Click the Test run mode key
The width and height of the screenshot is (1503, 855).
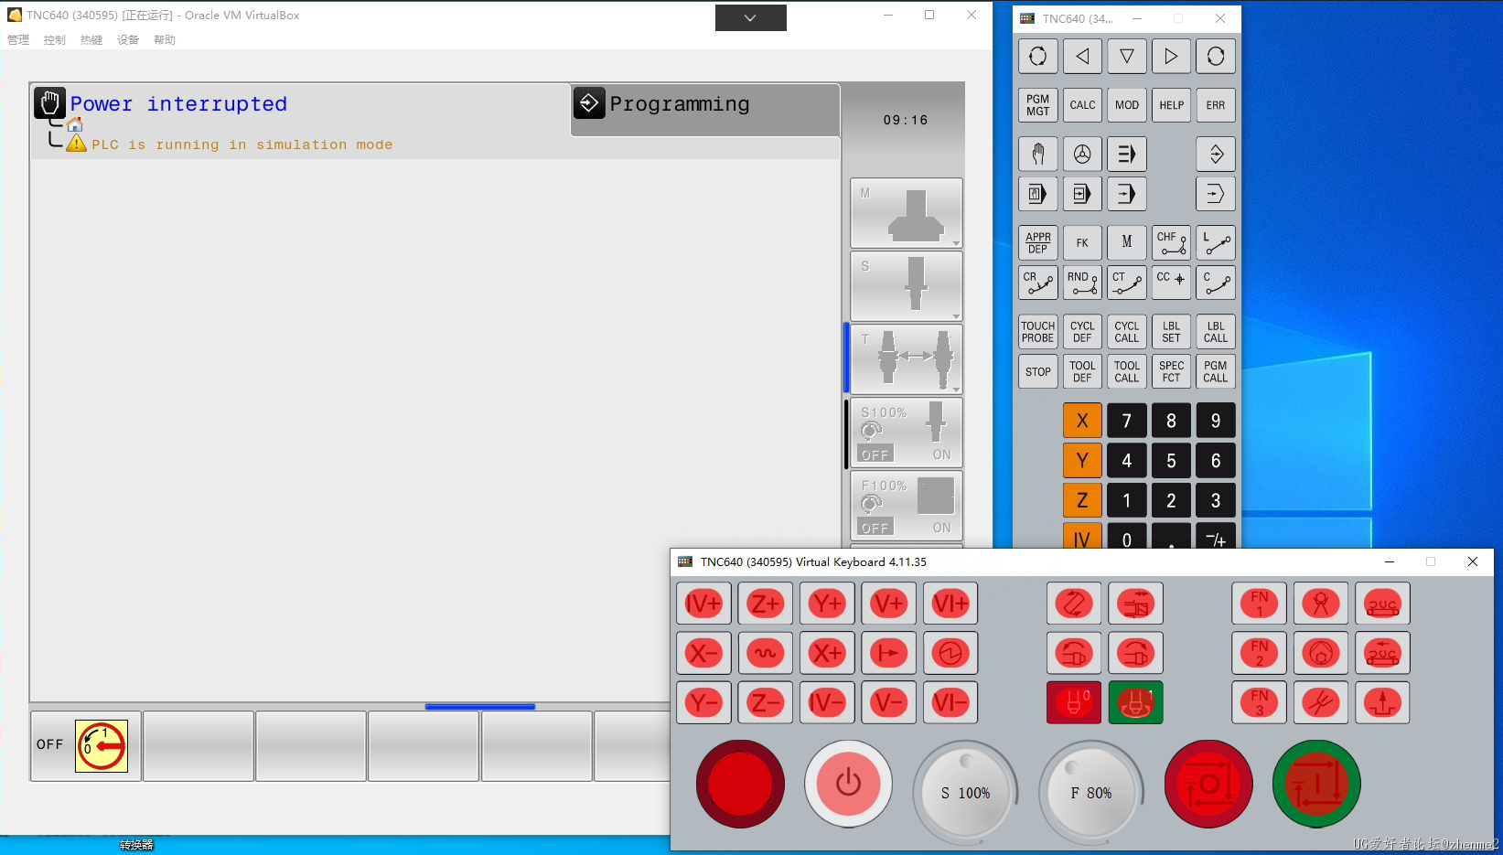1216,194
